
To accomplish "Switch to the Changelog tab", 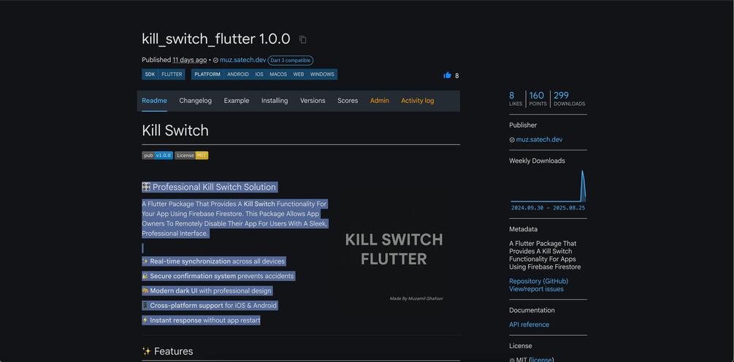I will [x=195, y=101].
